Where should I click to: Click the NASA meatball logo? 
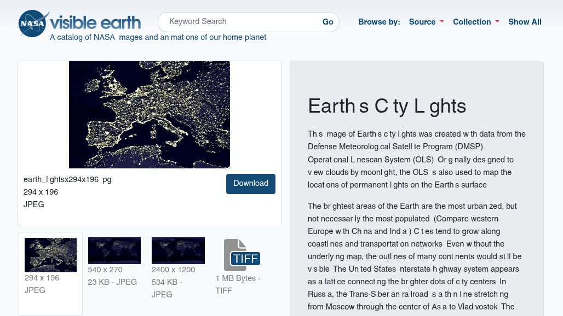tap(32, 23)
